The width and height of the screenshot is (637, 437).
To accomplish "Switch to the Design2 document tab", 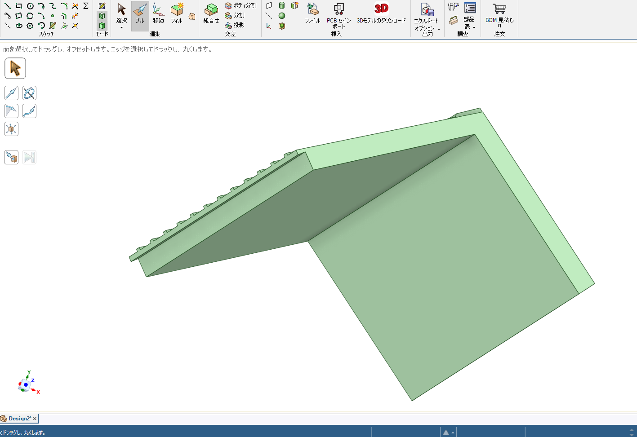I will coord(19,419).
